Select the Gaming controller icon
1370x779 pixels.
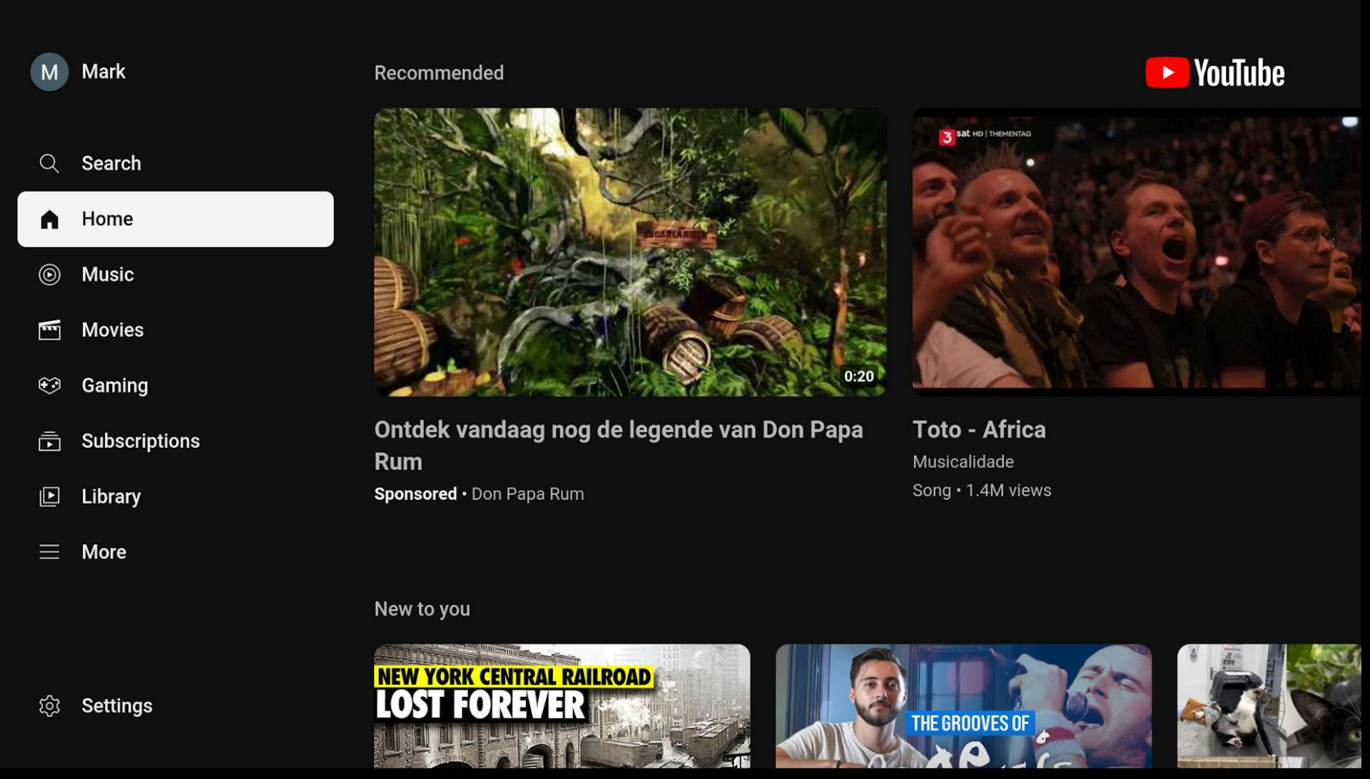(x=49, y=385)
